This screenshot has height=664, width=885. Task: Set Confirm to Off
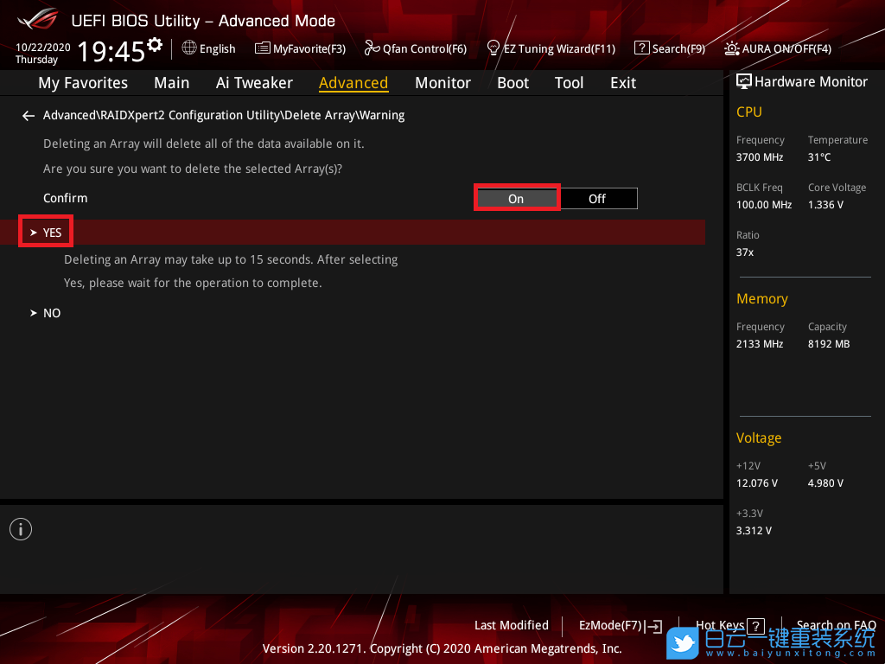(x=597, y=199)
